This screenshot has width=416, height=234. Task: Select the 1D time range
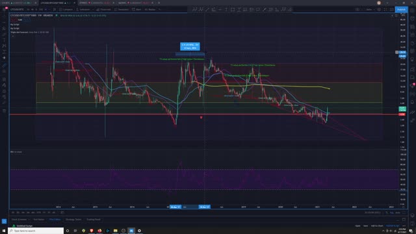point(13,213)
